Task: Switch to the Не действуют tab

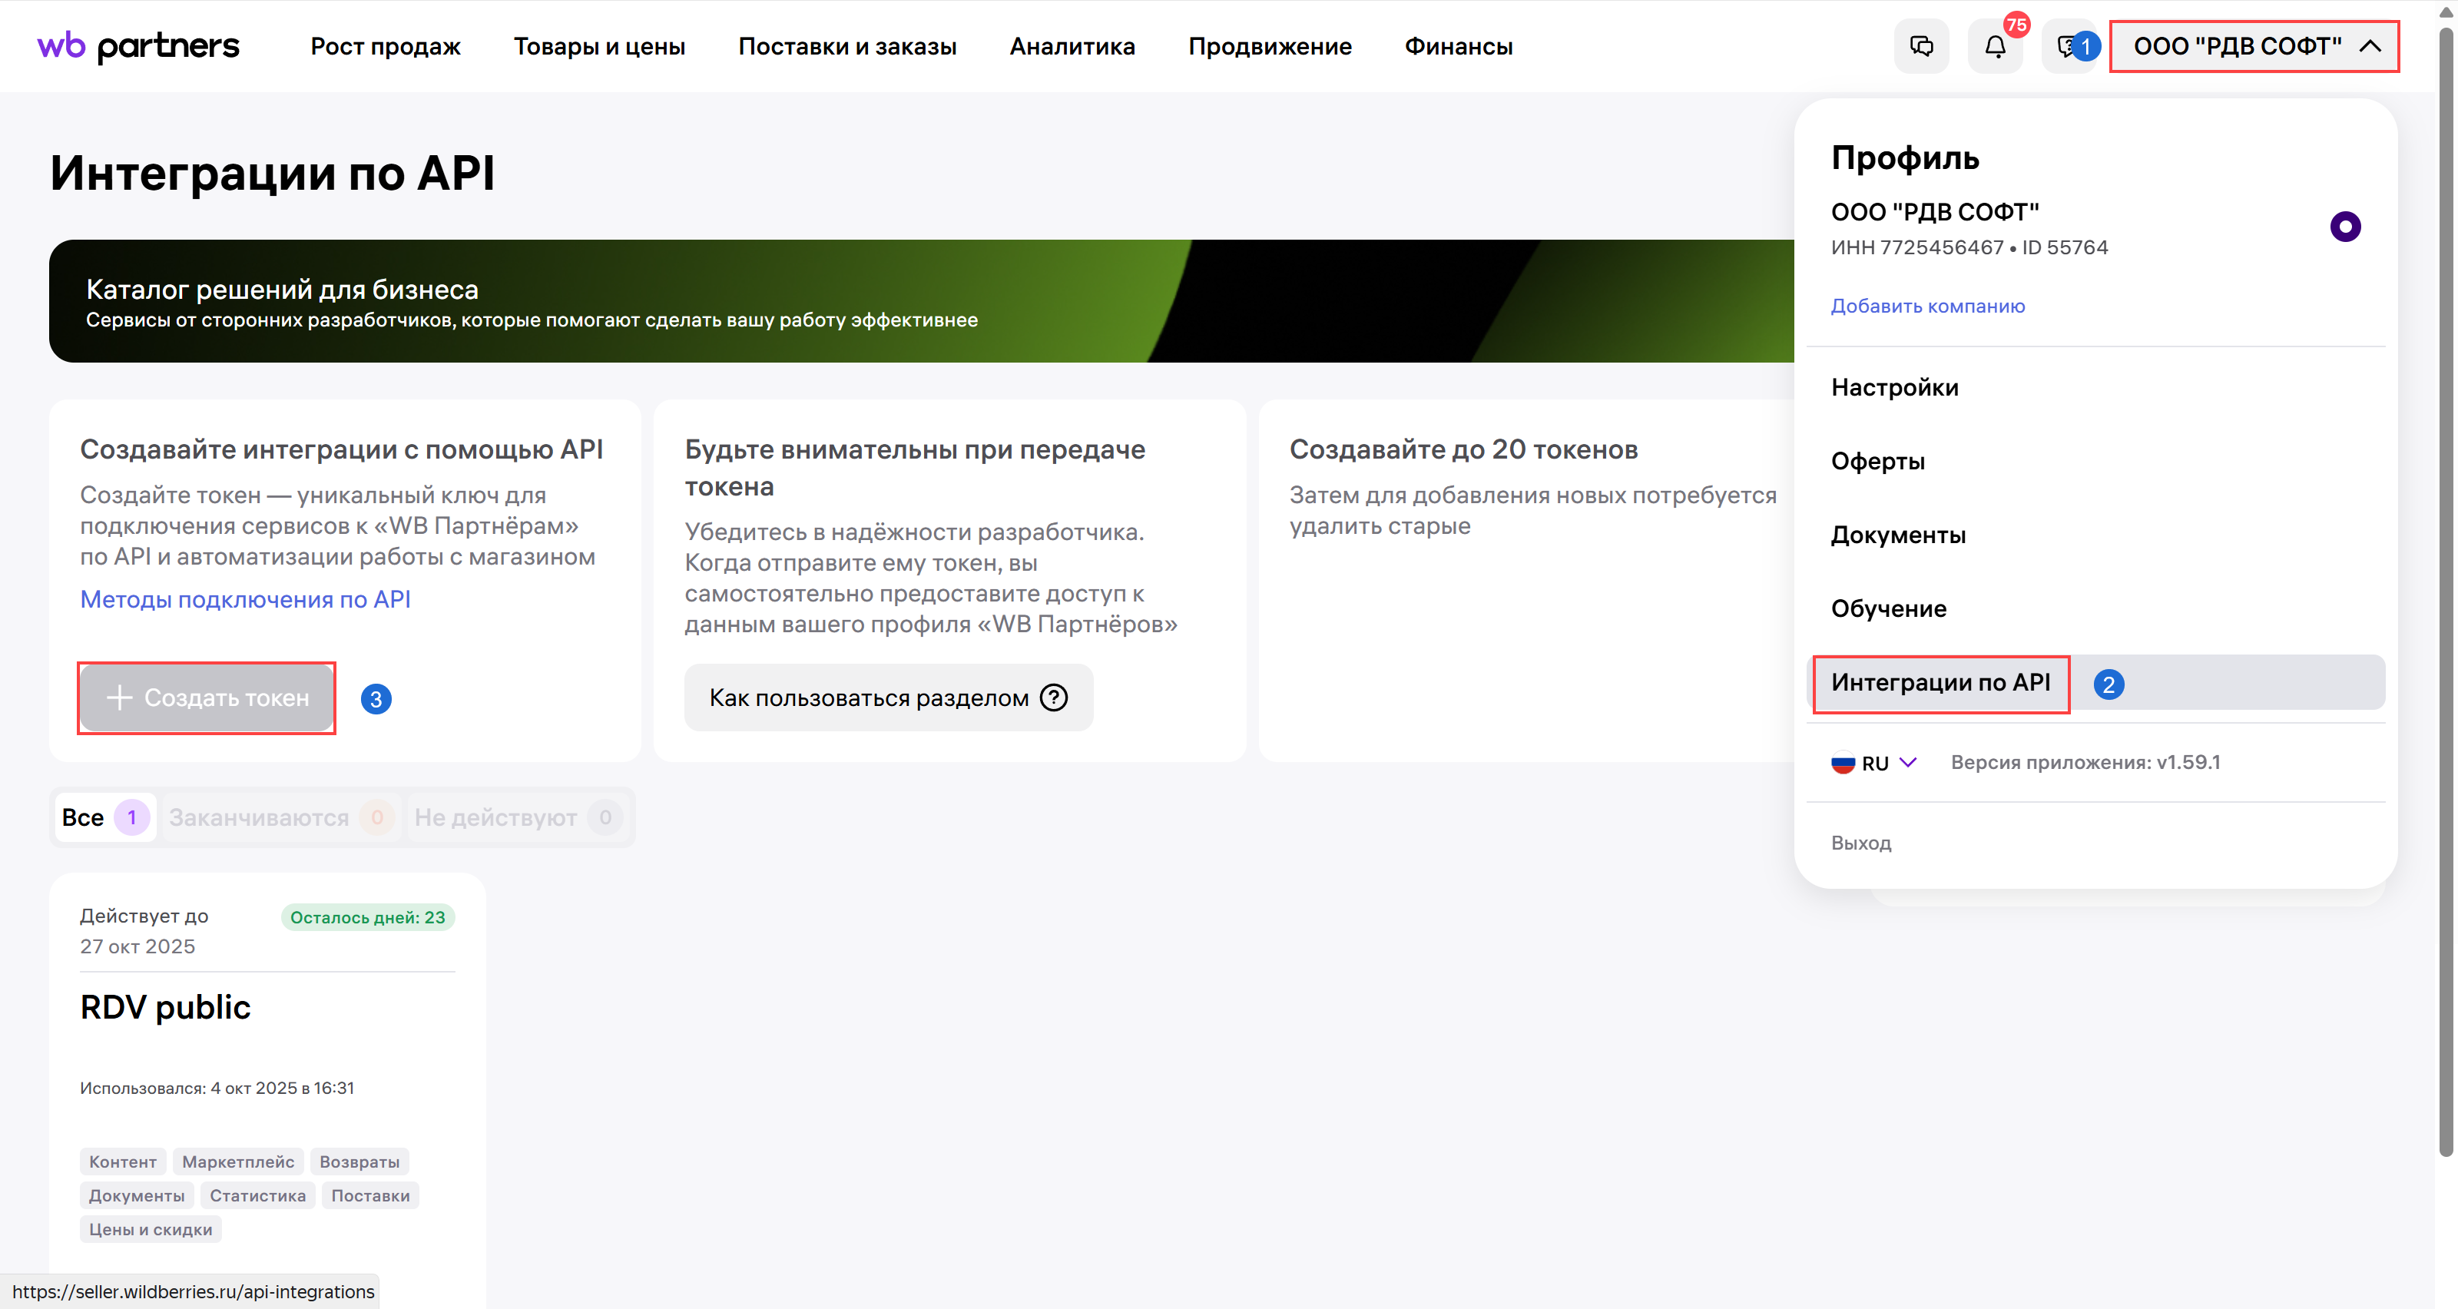Action: pos(515,817)
